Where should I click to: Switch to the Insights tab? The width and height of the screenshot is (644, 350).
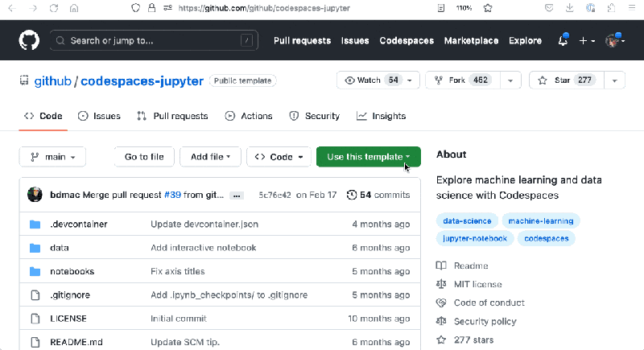(381, 116)
